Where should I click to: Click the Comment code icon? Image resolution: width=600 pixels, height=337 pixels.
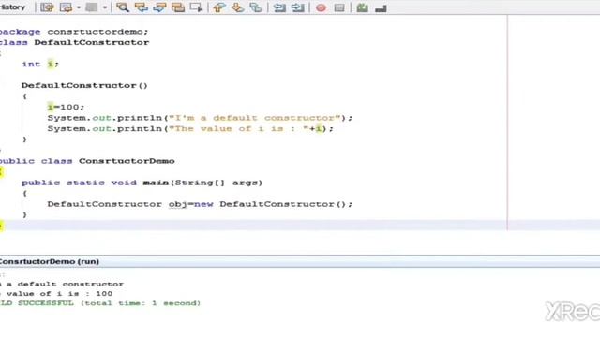tap(362, 7)
